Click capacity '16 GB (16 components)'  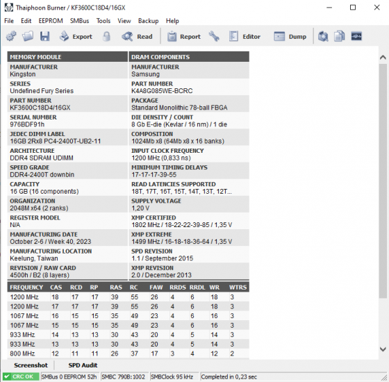pyautogui.click(x=44, y=191)
